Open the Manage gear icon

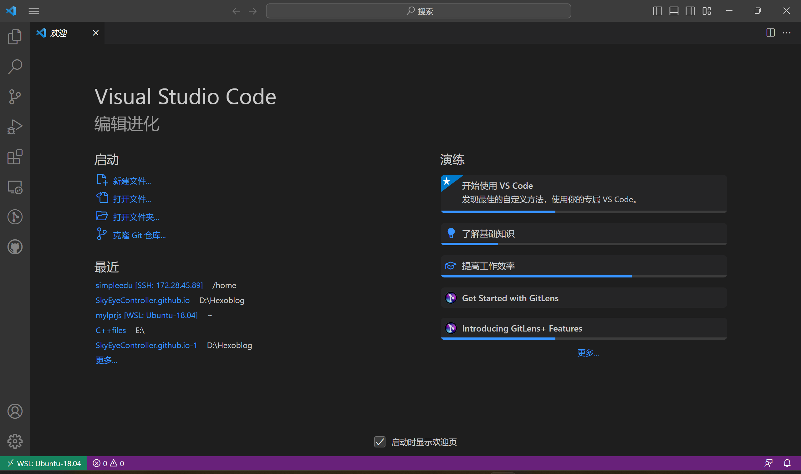click(x=15, y=441)
